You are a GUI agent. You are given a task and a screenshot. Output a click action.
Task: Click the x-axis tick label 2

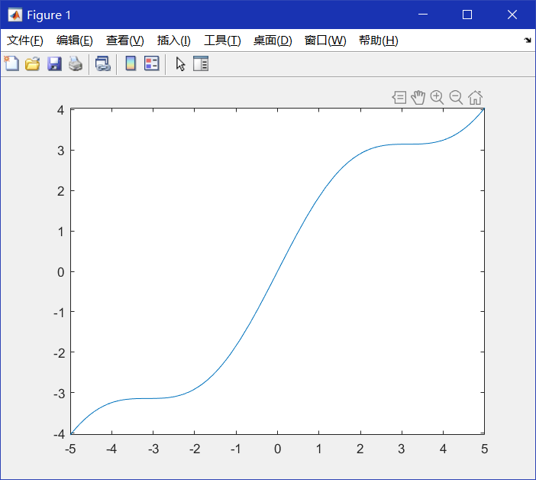(360, 449)
